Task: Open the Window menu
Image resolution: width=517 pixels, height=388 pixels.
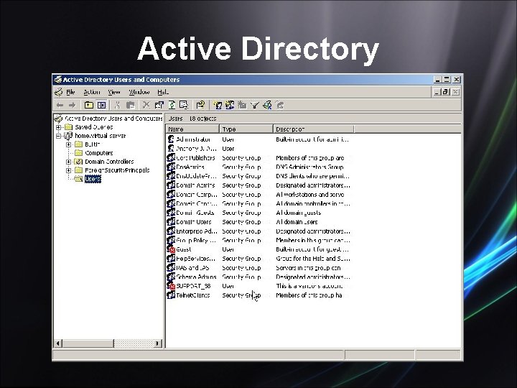Action: 139,92
